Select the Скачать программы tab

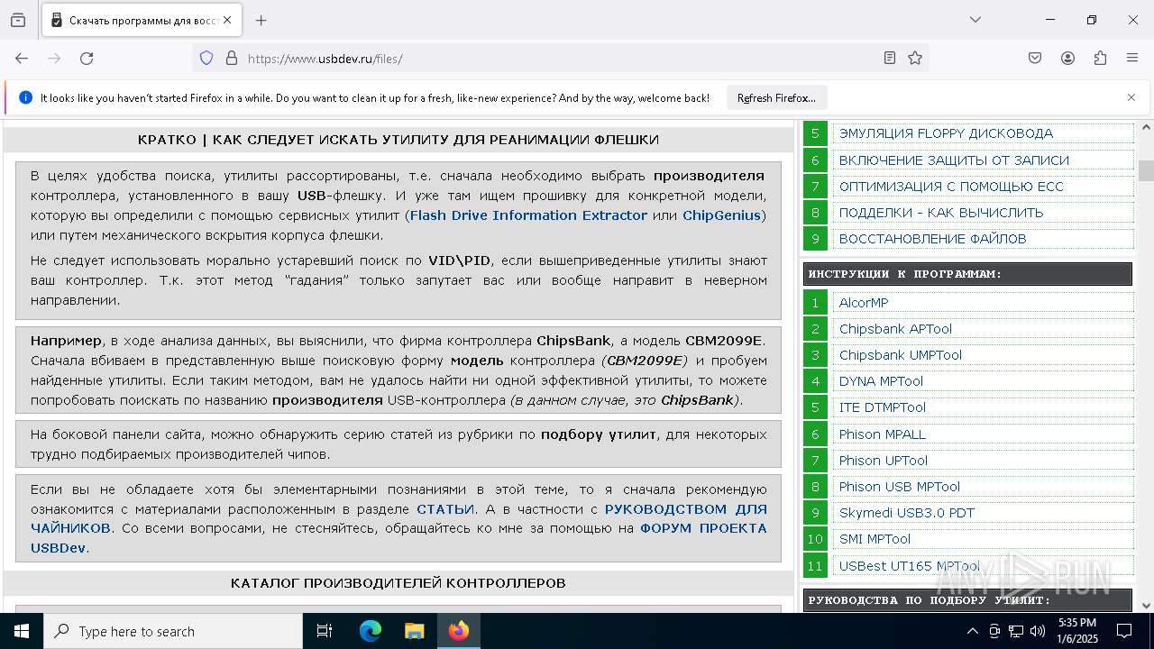(x=141, y=20)
